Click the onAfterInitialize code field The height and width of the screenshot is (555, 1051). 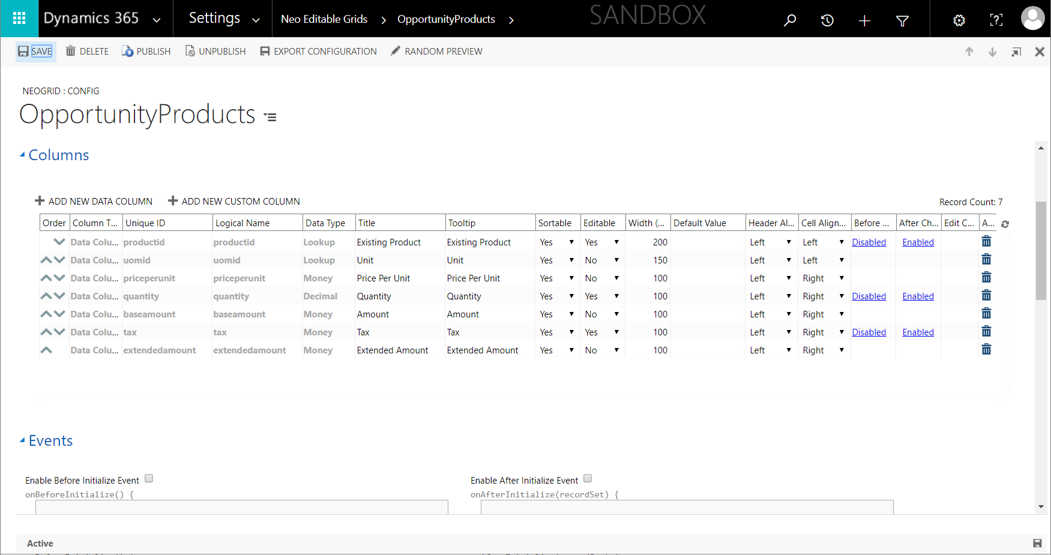click(687, 507)
